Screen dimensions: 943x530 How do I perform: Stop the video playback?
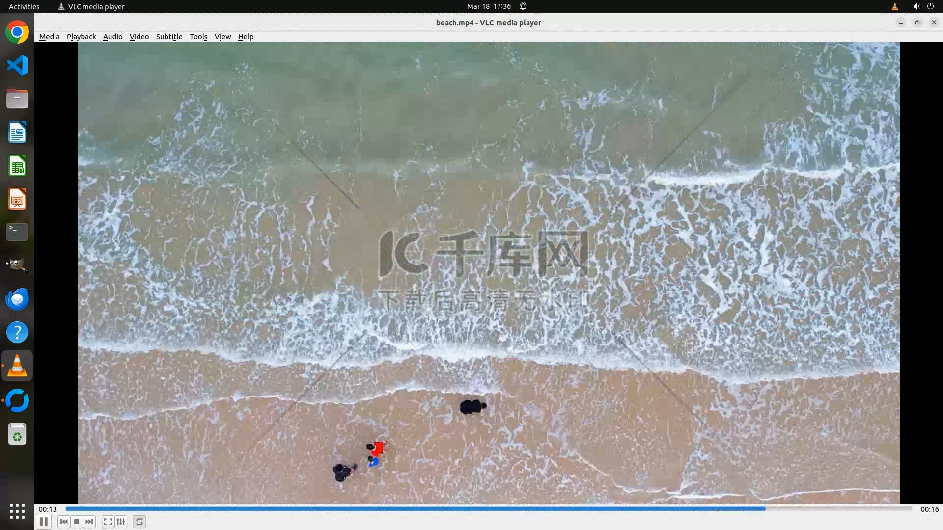tap(77, 522)
